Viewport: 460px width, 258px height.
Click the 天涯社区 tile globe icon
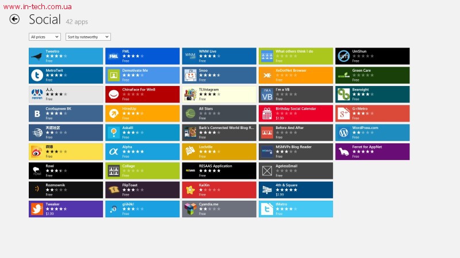(x=37, y=132)
